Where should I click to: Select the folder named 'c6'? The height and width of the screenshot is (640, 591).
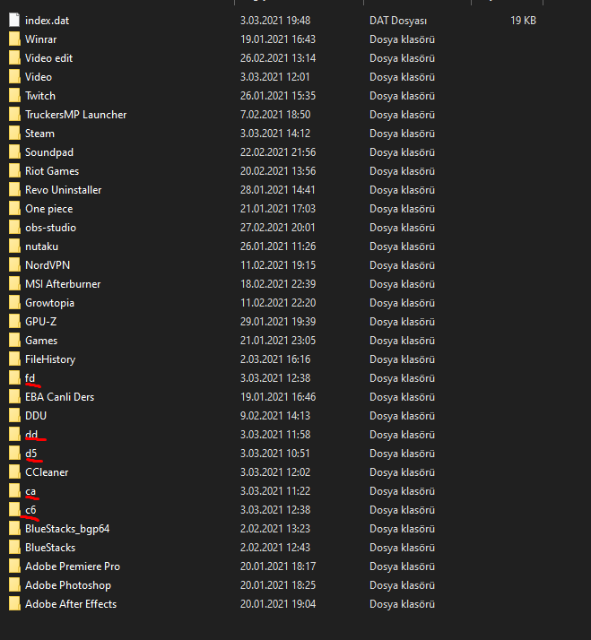(x=30, y=510)
